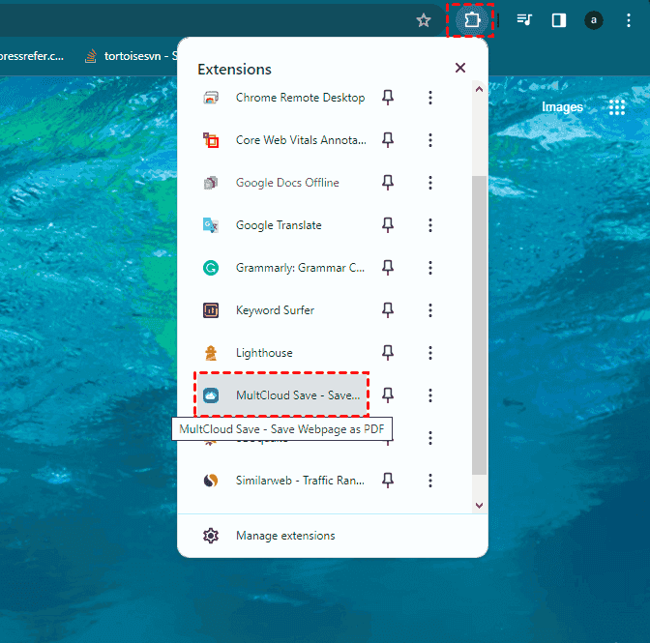Open the Keyword Surfer extension
Screen dimensions: 650x643
281,310
